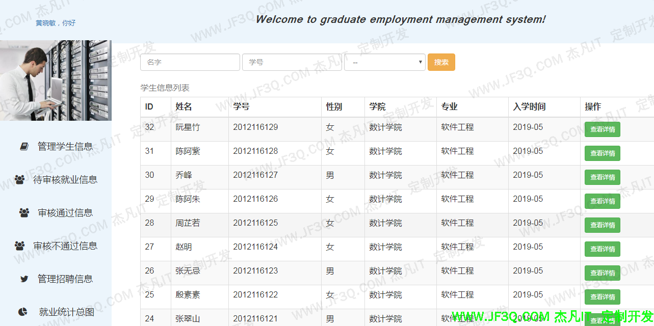Click into the 学号 student number field
This screenshot has width=654, height=326.
292,62
